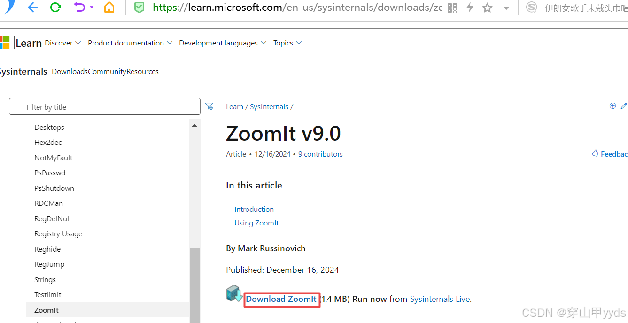Open the undo history dropdown arrow
This screenshot has width=628, height=323.
point(92,8)
